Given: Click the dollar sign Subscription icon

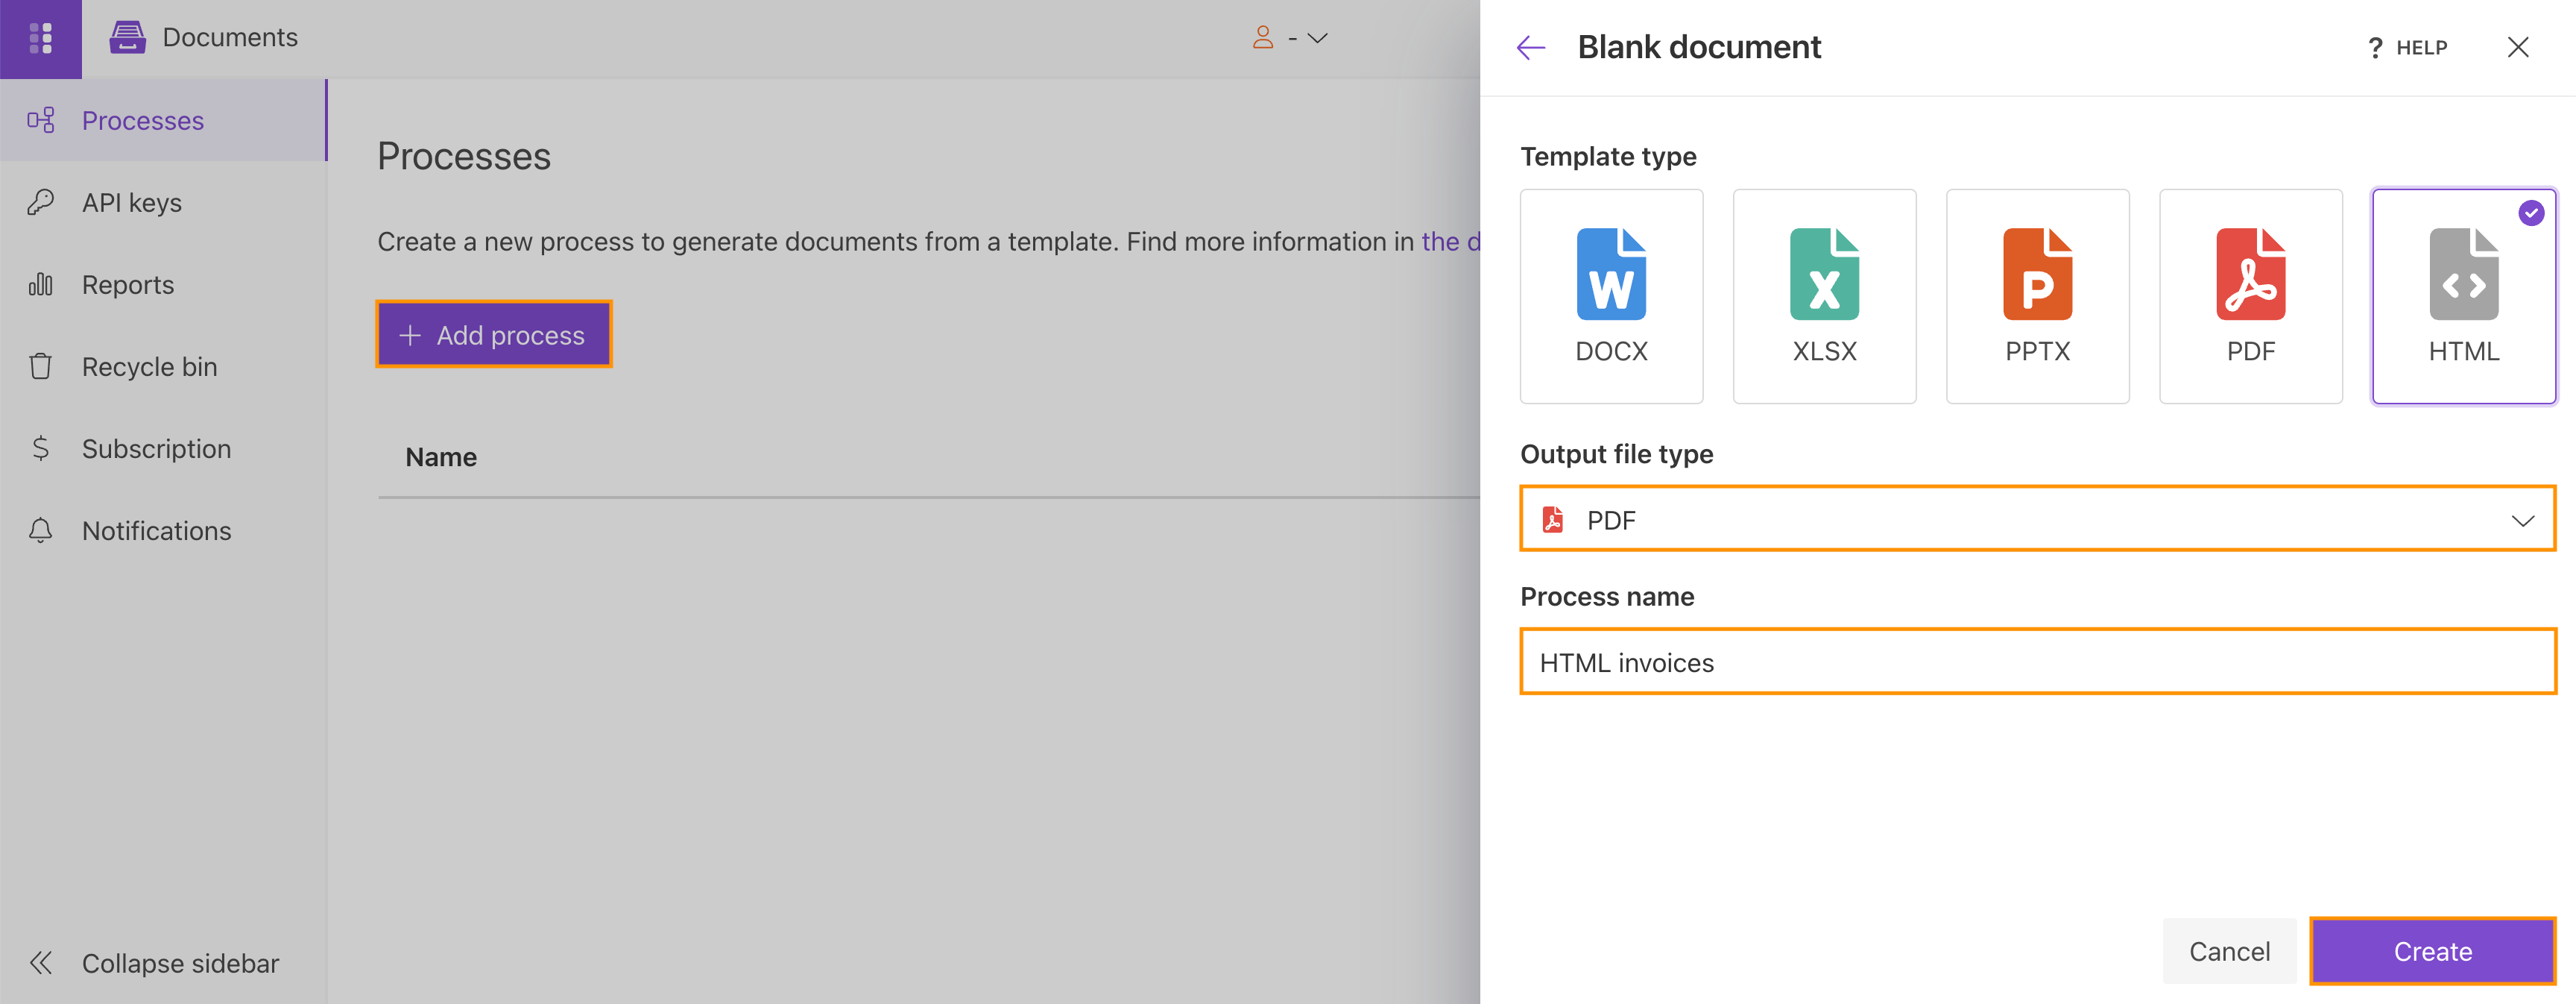Looking at the screenshot, I should (x=40, y=448).
